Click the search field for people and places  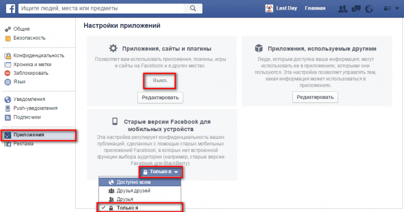[x=101, y=8]
